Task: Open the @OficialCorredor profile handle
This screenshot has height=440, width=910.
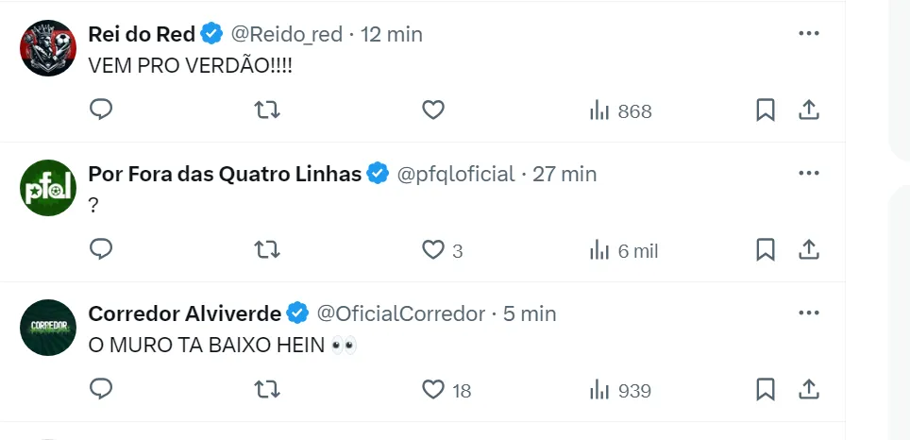Action: click(400, 313)
